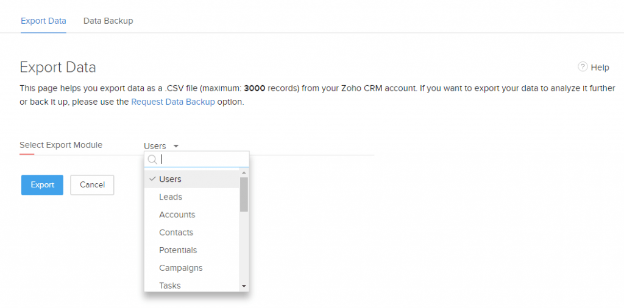Viewport: 624px width, 308px height.
Task: Click the search magnifier icon in dropdown
Action: coord(152,159)
